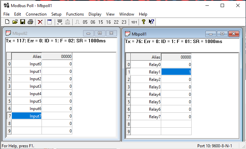This screenshot has height=149, width=246.
Task: Click the Mbpoll1 window document icon
Action: point(127,34)
